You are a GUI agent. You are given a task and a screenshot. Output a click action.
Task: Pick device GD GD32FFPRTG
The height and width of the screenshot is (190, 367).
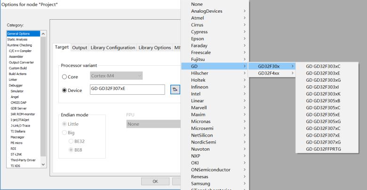(327, 149)
